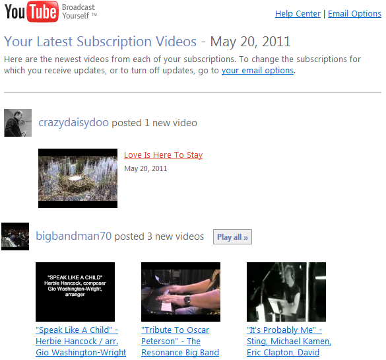
Task: Click the 'Broadcast Yourself' tagline
Action: (x=79, y=11)
